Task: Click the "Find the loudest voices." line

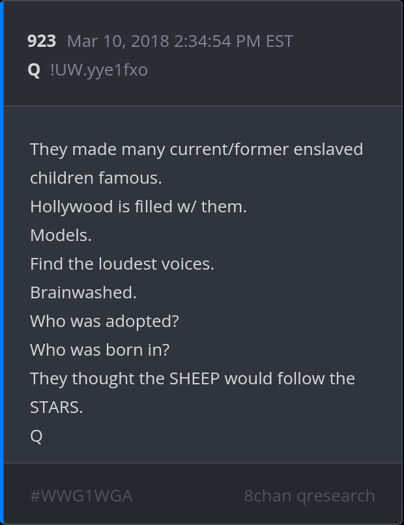Action: tap(122, 264)
